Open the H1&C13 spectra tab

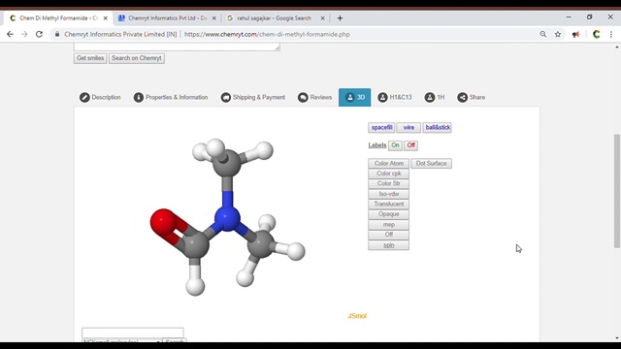[395, 97]
